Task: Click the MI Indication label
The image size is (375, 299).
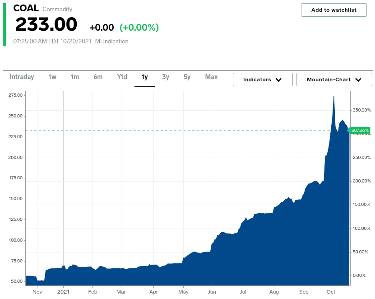Action: click(x=111, y=42)
